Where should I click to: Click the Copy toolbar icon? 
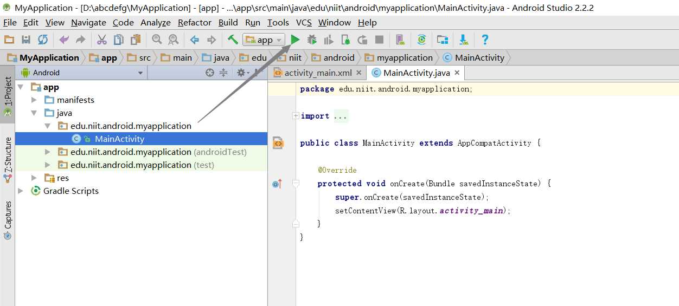[118, 40]
